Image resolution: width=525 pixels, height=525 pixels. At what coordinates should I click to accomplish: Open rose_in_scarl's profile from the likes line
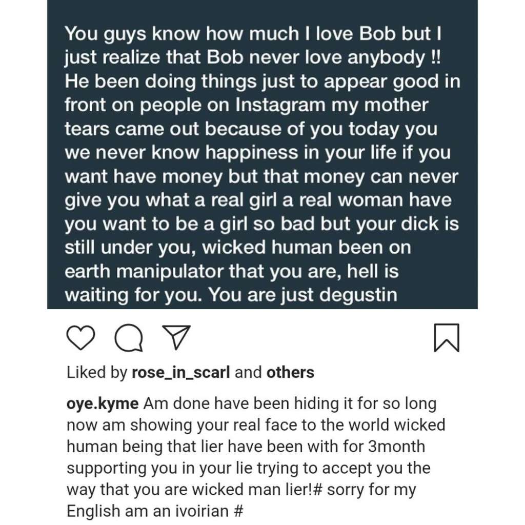(181, 372)
